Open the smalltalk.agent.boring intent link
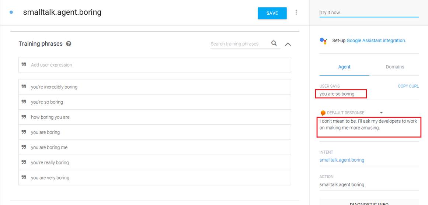 click(342, 160)
